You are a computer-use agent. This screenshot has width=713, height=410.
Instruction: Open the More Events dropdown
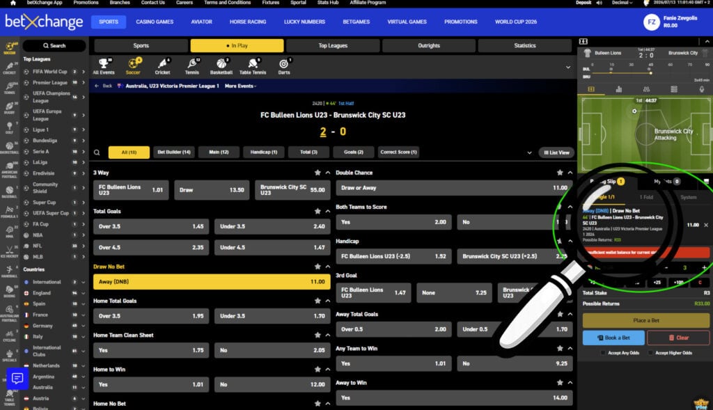(x=240, y=86)
